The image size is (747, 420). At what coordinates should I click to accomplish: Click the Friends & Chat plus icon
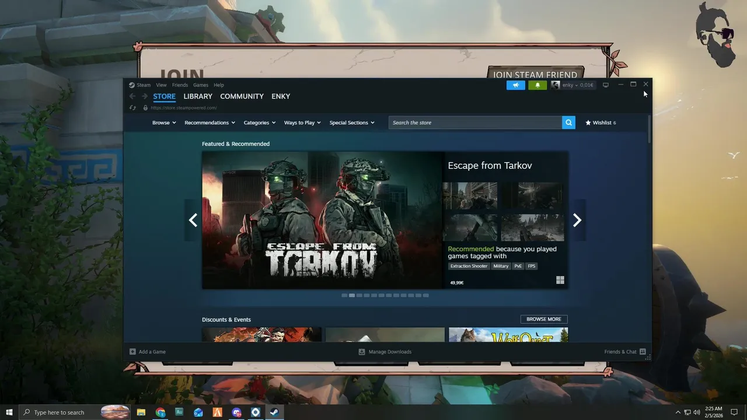pyautogui.click(x=643, y=352)
